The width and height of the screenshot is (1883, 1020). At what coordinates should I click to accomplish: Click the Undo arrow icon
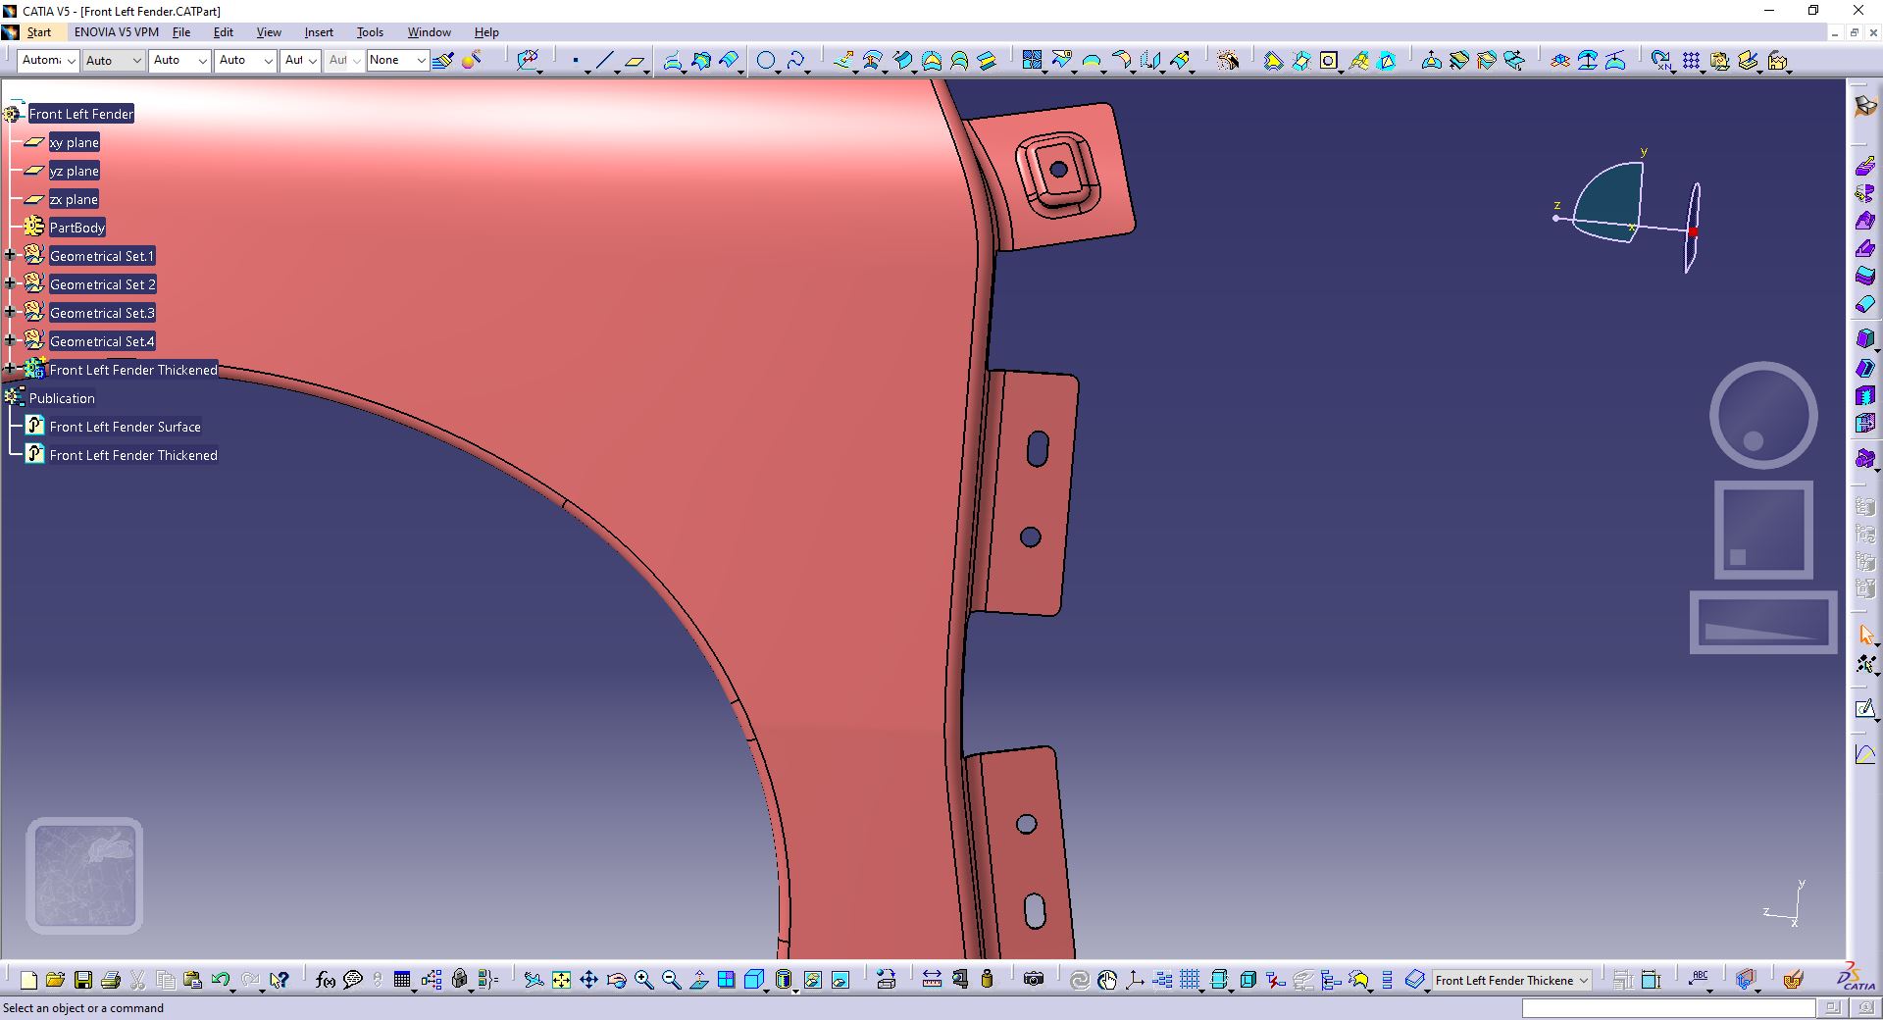point(221,980)
